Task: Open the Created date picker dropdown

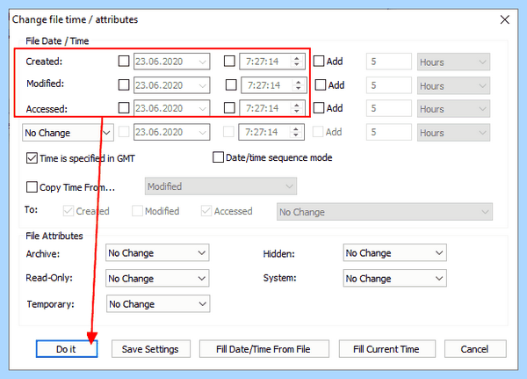Action: pos(202,62)
